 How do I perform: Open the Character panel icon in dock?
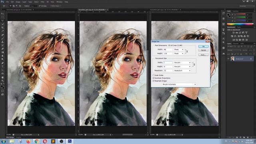pyautogui.click(x=224, y=39)
